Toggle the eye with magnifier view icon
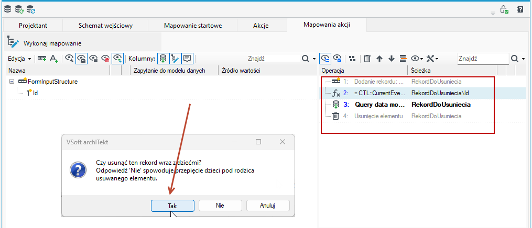 (69, 59)
